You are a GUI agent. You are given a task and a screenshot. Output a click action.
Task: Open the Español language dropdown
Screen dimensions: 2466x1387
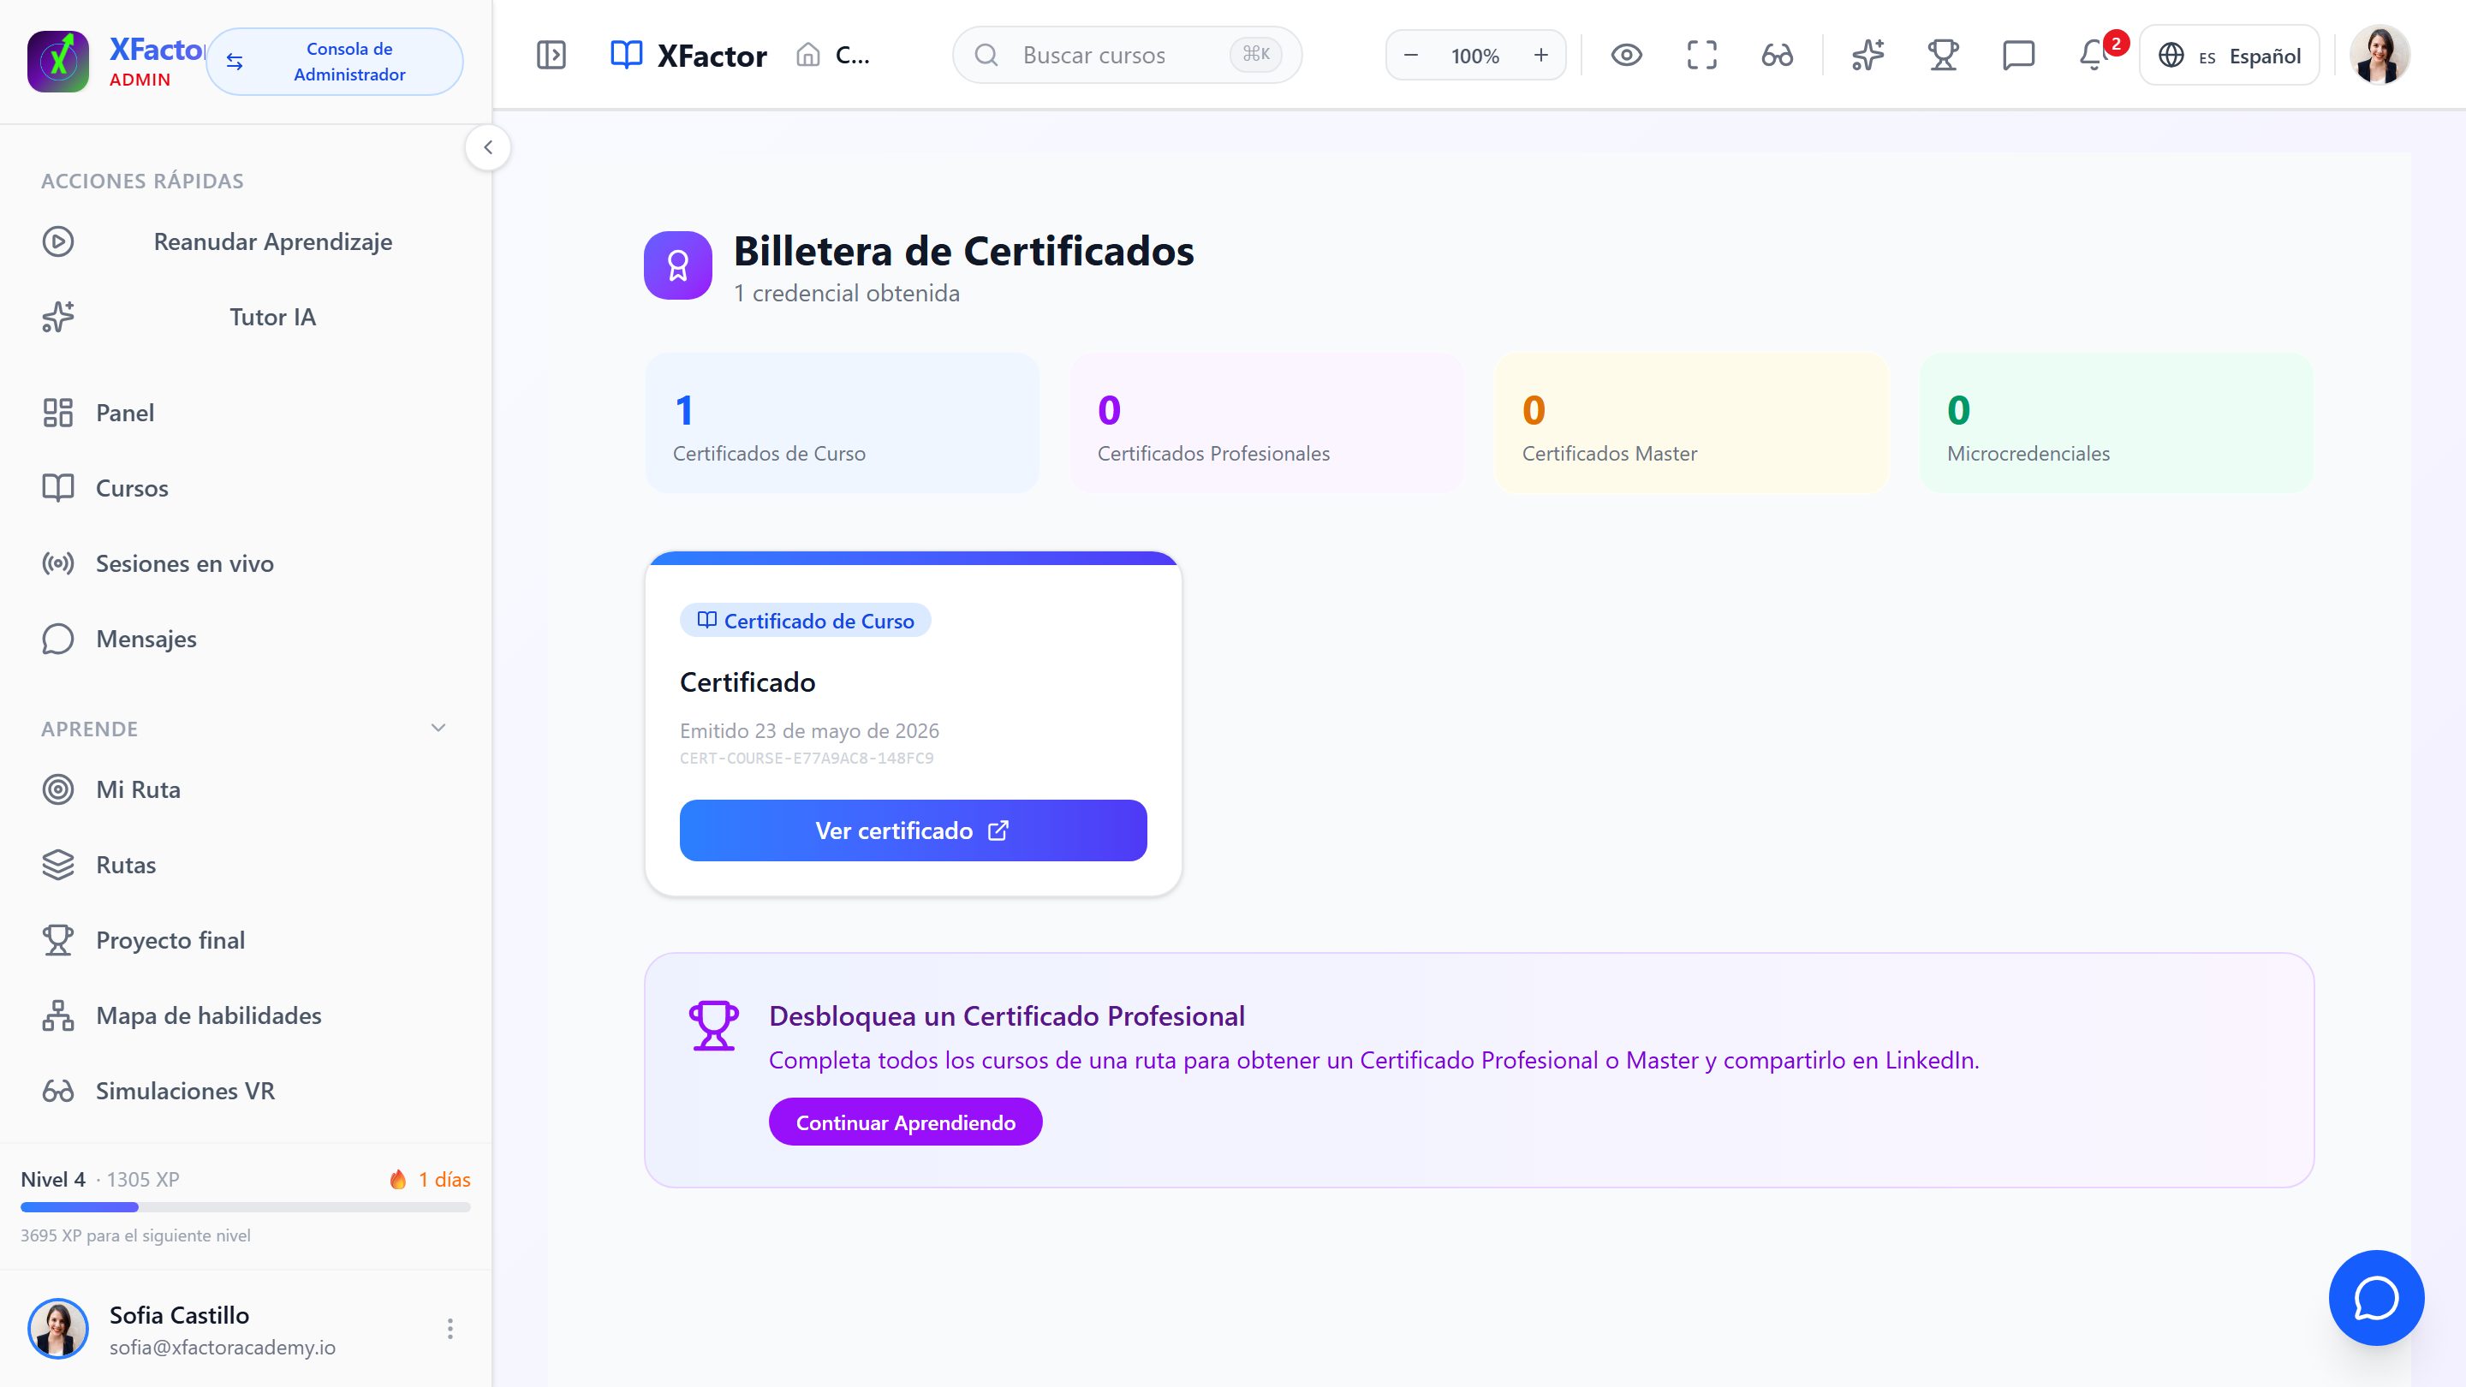(x=2230, y=56)
